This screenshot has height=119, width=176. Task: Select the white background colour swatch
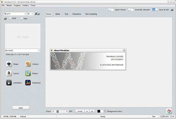pos(102,111)
